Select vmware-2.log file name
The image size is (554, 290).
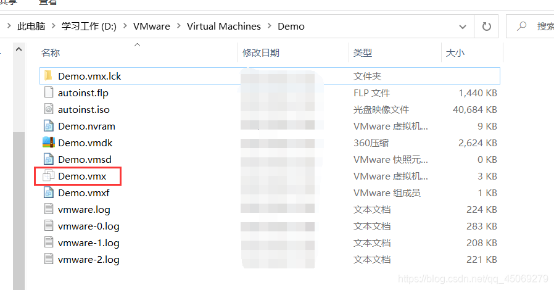[x=89, y=259]
